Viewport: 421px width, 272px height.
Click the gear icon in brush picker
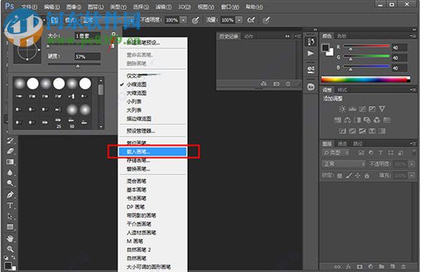tap(114, 34)
